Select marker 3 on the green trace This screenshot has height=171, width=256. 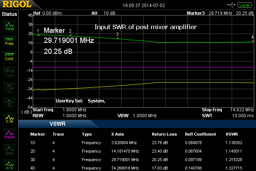(x=118, y=38)
